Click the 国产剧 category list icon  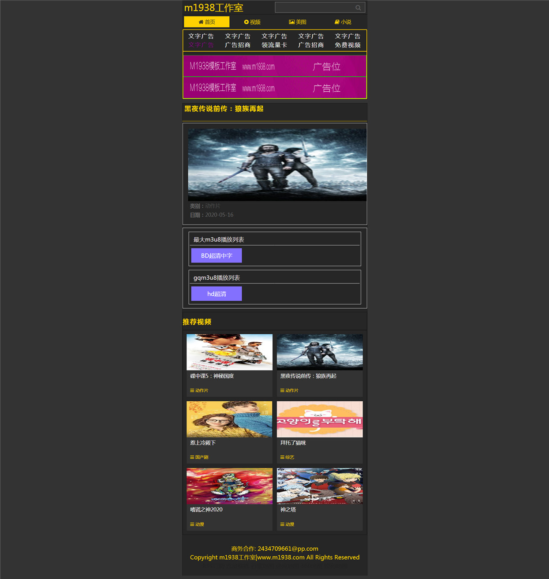click(192, 457)
